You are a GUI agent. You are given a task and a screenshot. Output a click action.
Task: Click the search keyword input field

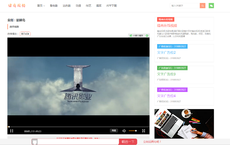tap(185, 6)
